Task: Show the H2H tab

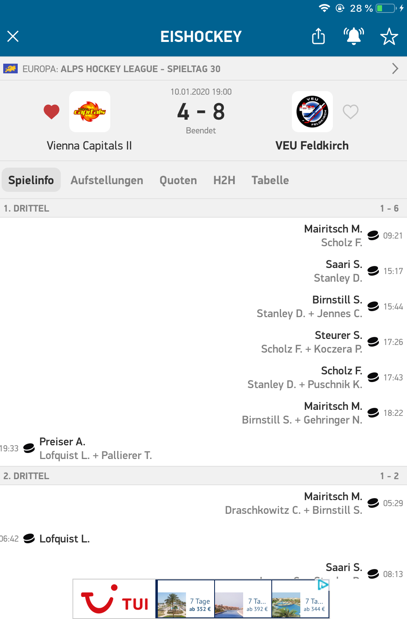Action: coord(224,180)
